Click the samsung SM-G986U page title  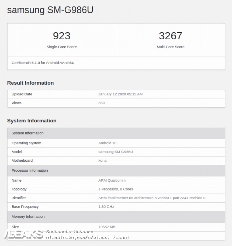tap(50, 10)
